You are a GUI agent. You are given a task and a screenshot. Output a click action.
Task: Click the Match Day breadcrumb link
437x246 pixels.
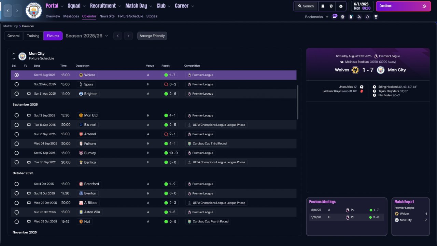point(10,26)
